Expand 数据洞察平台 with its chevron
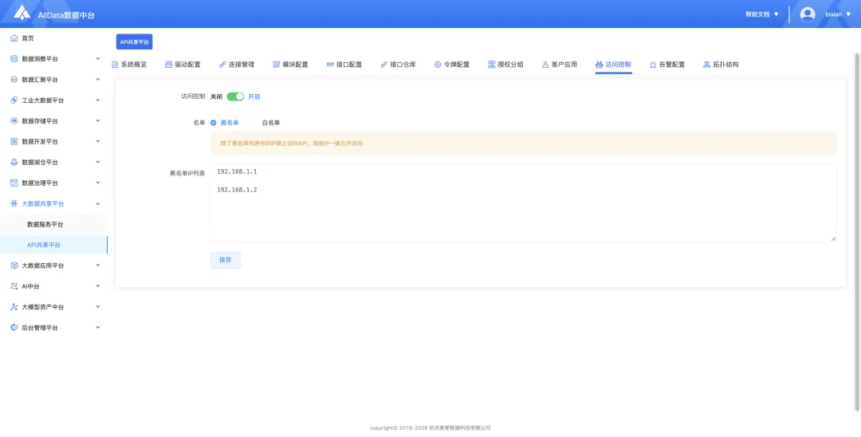The image size is (861, 437). (98, 59)
